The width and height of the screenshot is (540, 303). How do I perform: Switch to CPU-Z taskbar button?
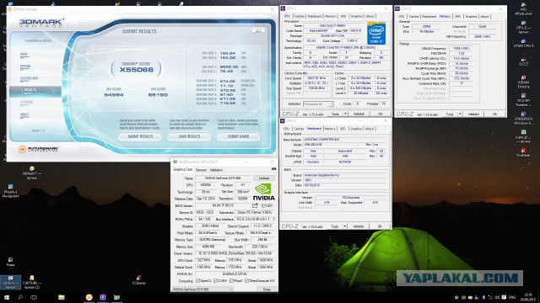(103, 297)
